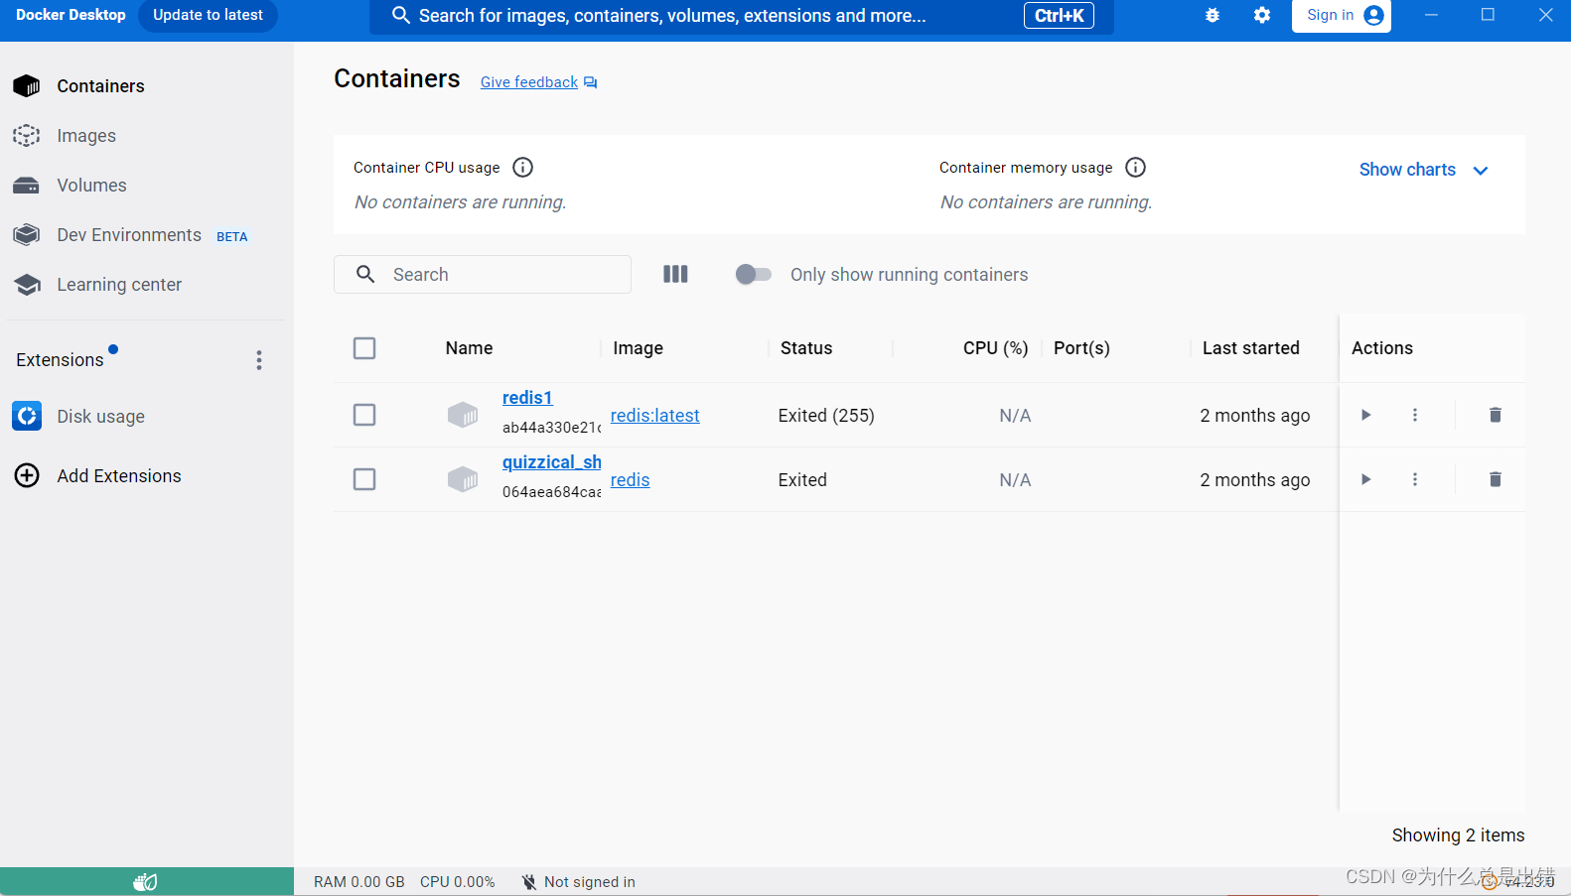Tick the select-all containers checkbox
Screen dimensions: 1571x896
(x=364, y=348)
